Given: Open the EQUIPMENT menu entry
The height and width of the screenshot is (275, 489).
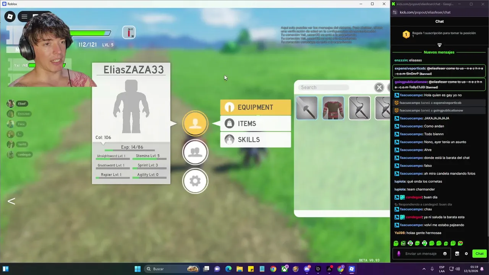Looking at the screenshot, I should pyautogui.click(x=255, y=107).
